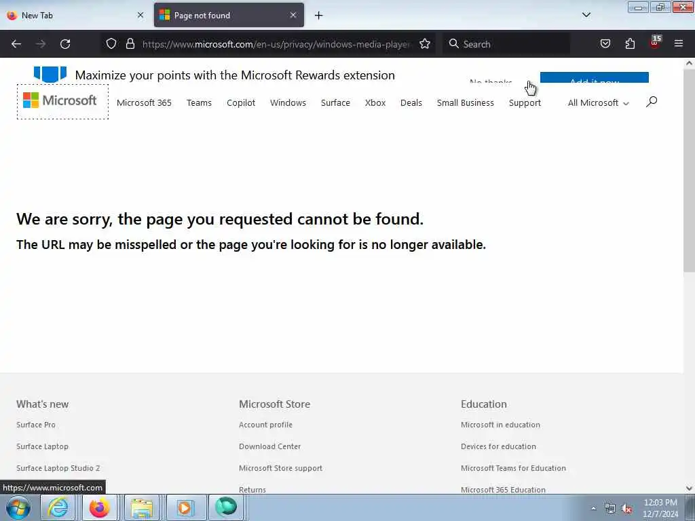
Task: Open the Account profile footer link
Action: tap(265, 425)
